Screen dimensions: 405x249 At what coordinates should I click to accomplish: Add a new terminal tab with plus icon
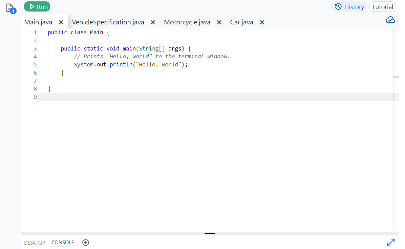pos(86,243)
